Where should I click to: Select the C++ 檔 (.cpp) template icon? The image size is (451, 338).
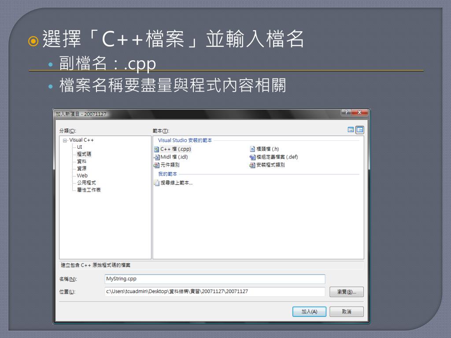coord(156,149)
